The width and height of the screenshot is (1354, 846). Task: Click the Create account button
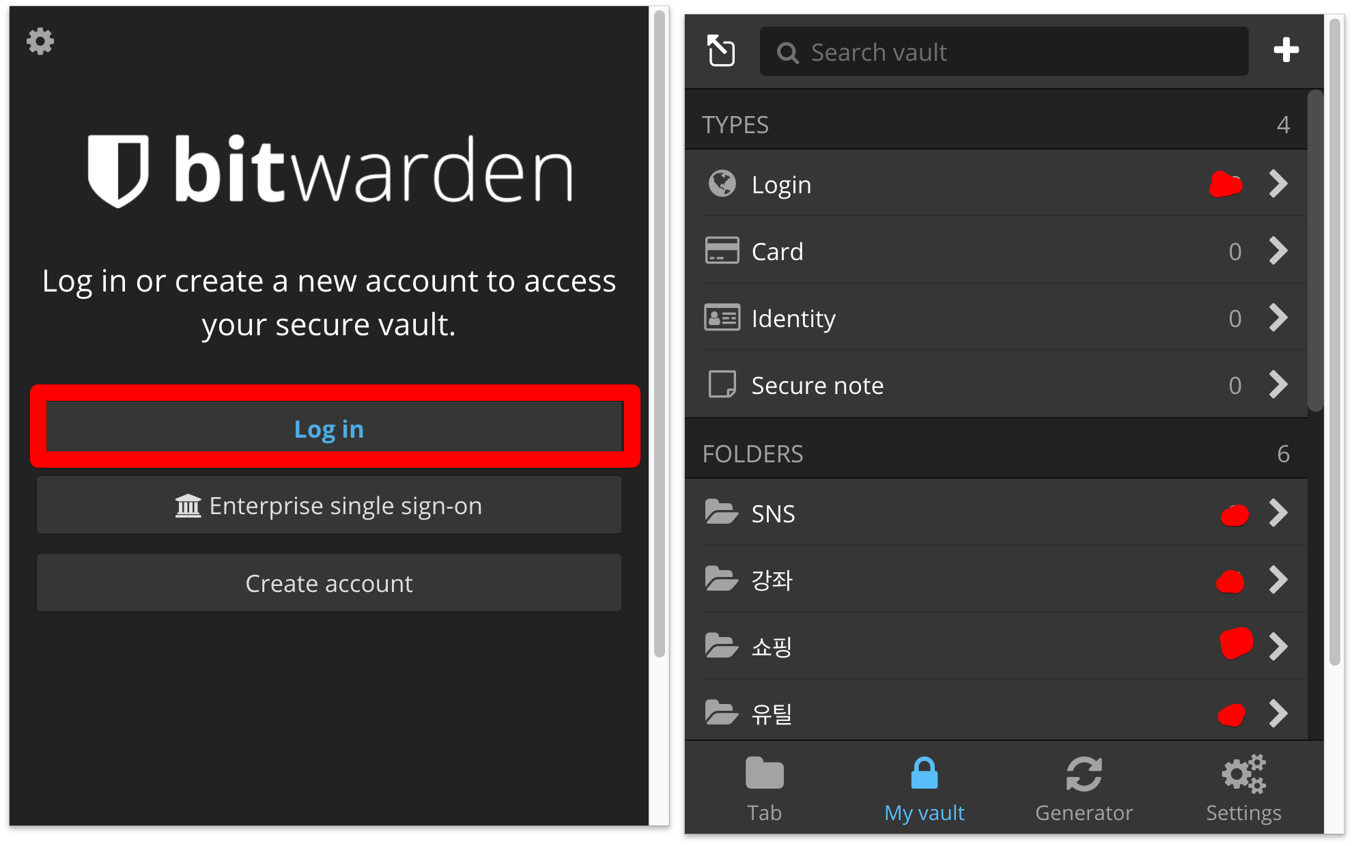(x=329, y=583)
